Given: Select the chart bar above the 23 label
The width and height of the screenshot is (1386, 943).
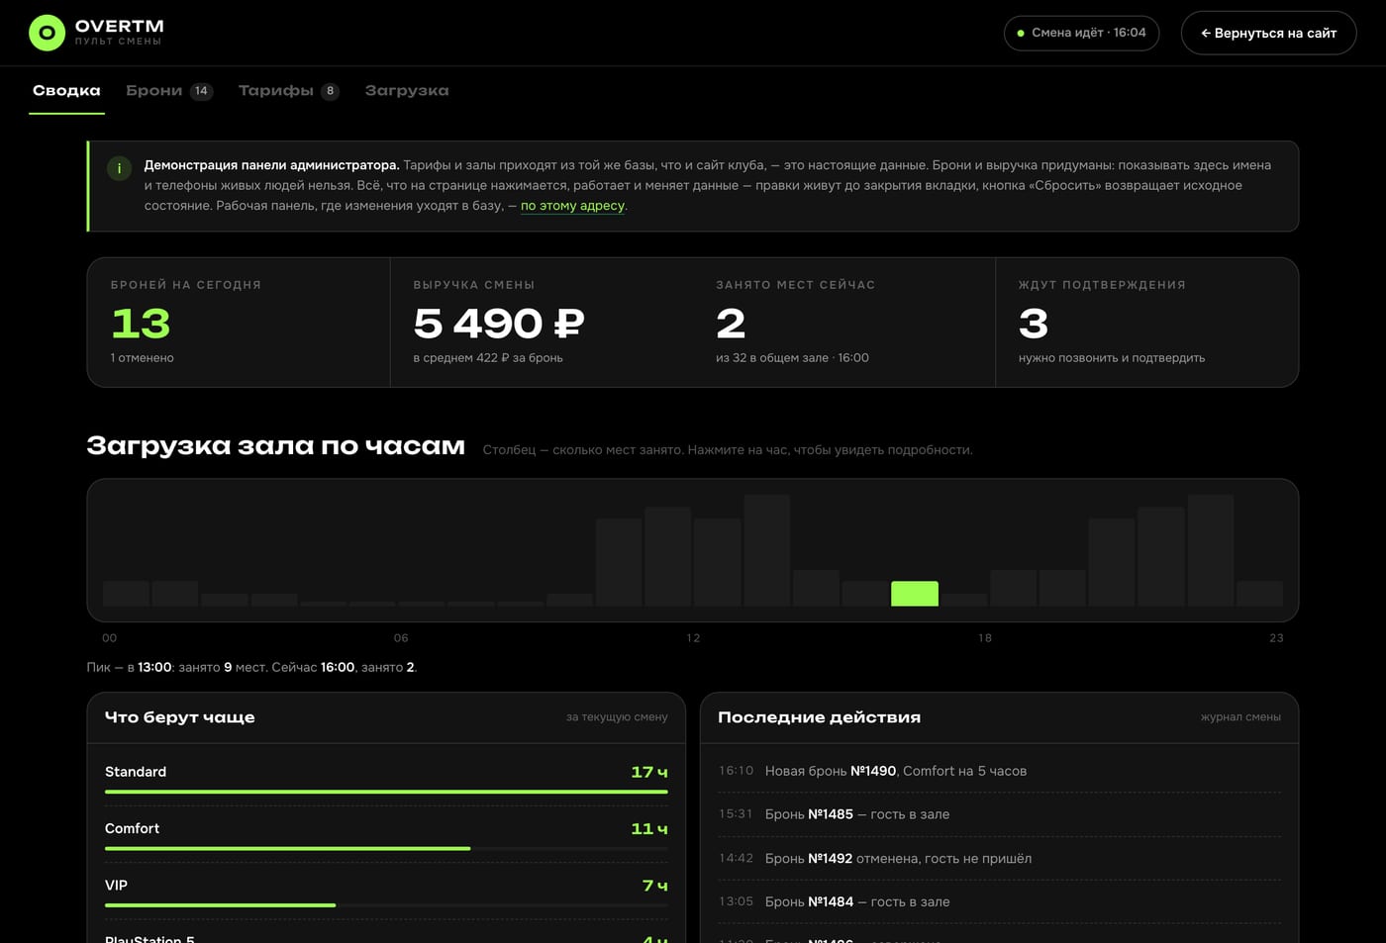Looking at the screenshot, I should (1259, 593).
